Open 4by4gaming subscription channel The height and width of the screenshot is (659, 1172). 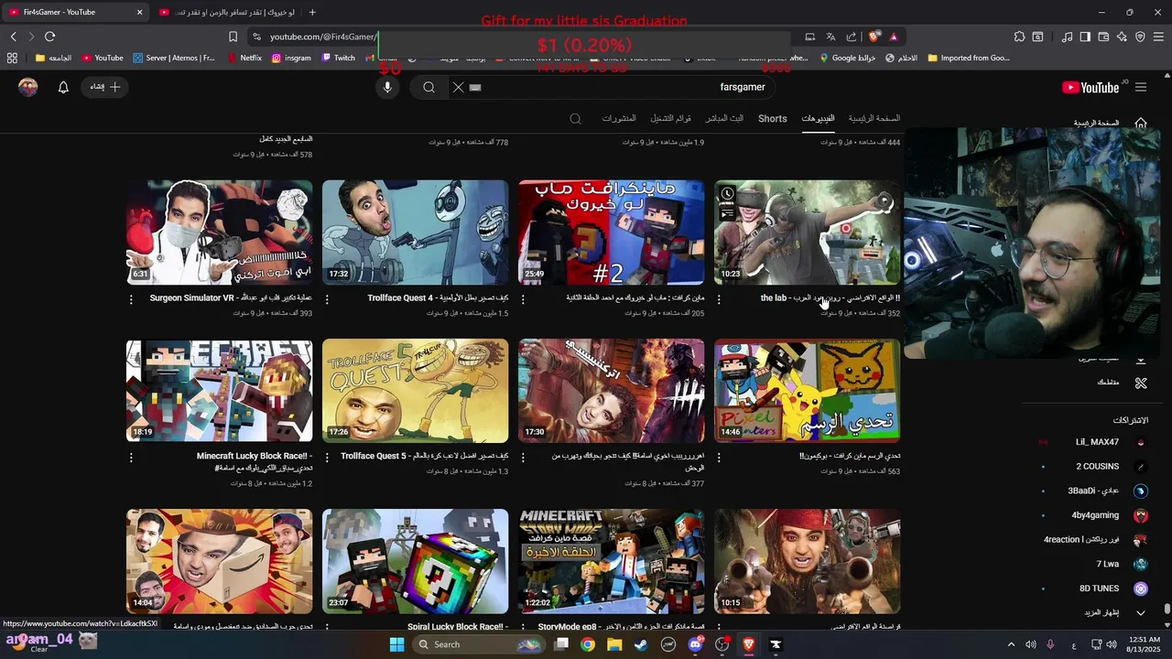coord(1094,515)
